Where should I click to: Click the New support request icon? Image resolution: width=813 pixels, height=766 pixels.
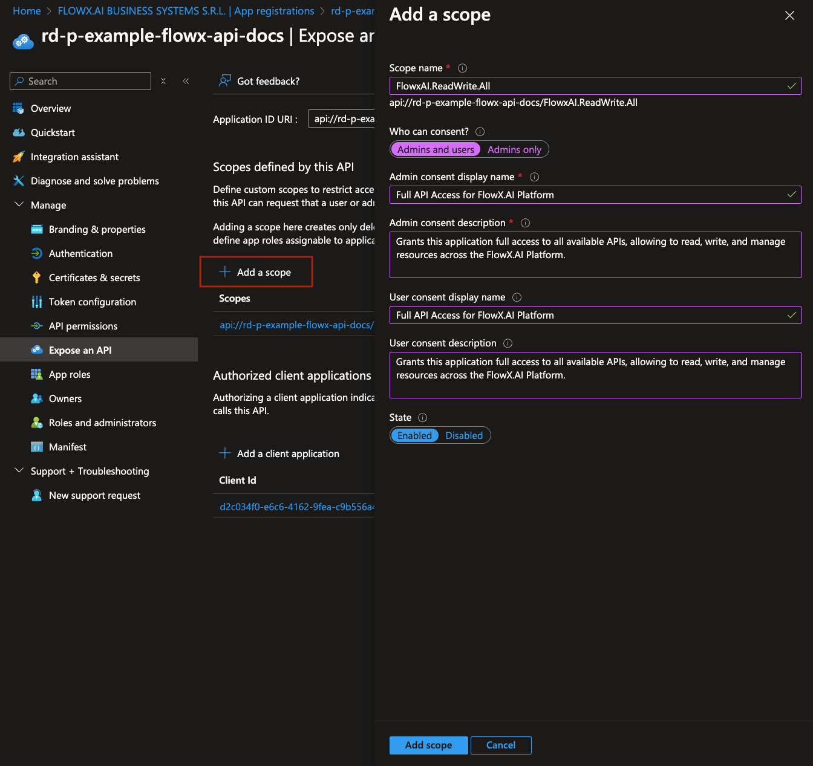pyautogui.click(x=37, y=495)
